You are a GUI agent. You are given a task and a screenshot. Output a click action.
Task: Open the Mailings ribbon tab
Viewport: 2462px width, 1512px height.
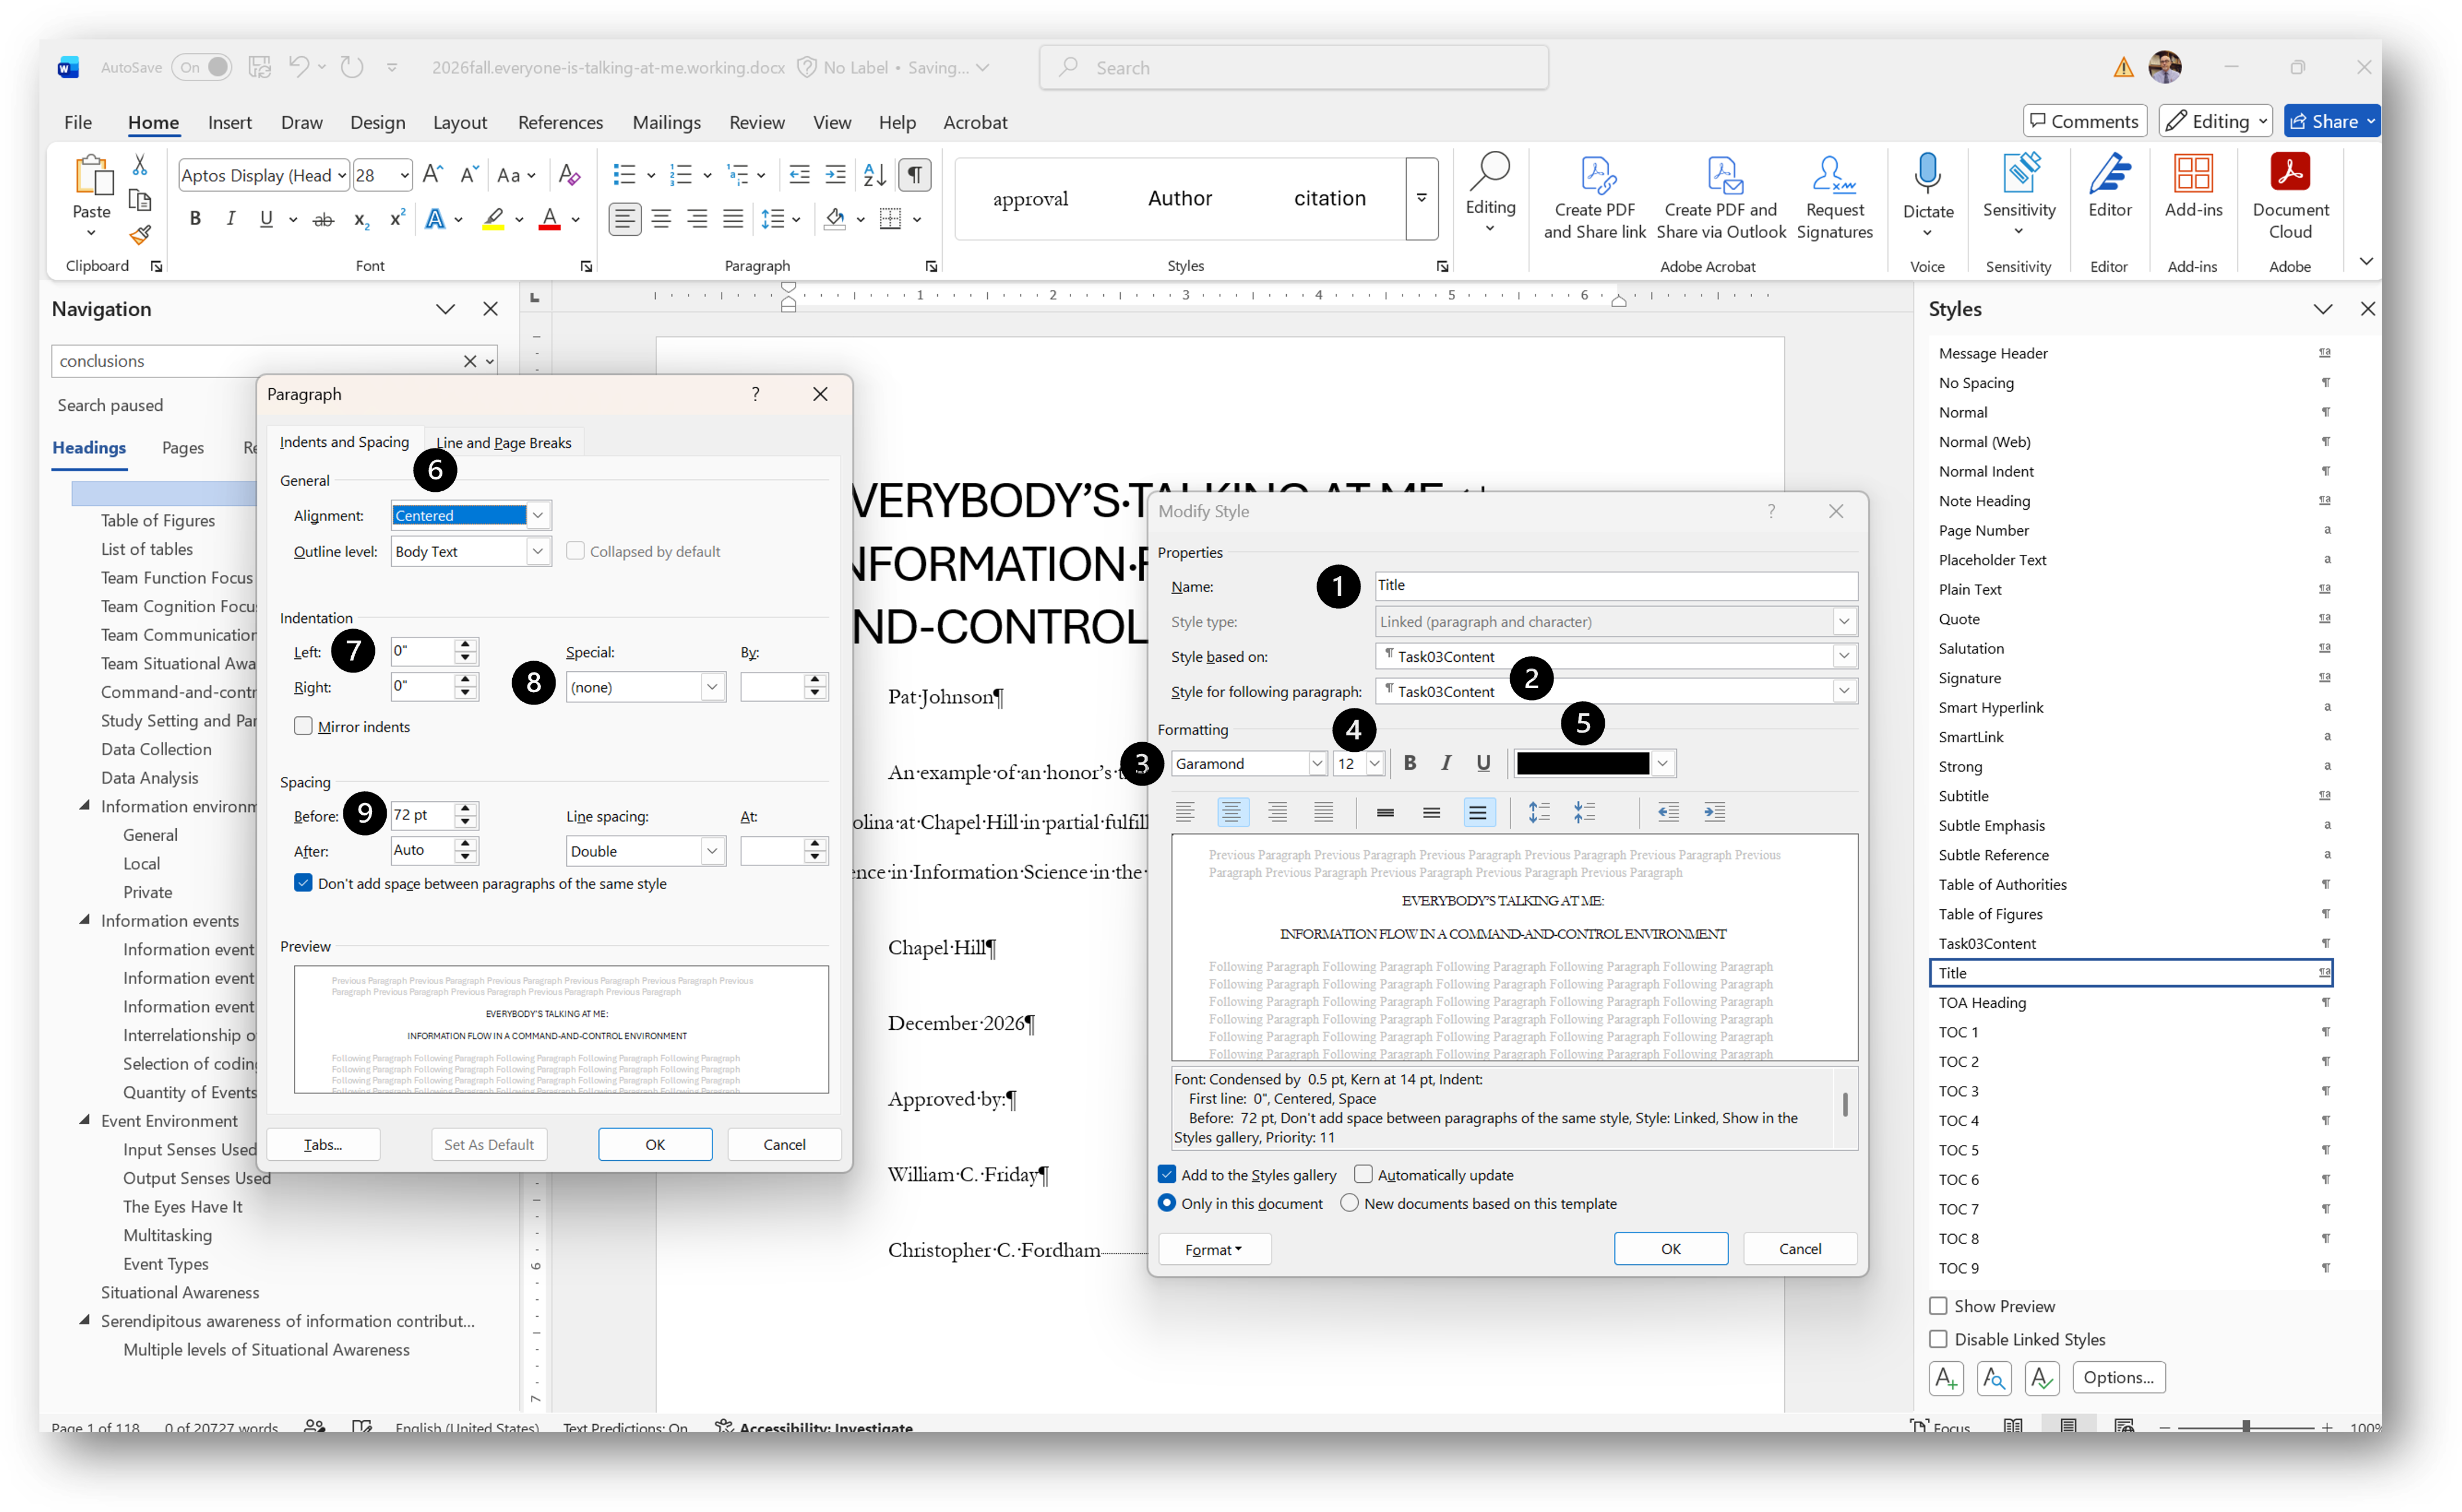(x=666, y=122)
